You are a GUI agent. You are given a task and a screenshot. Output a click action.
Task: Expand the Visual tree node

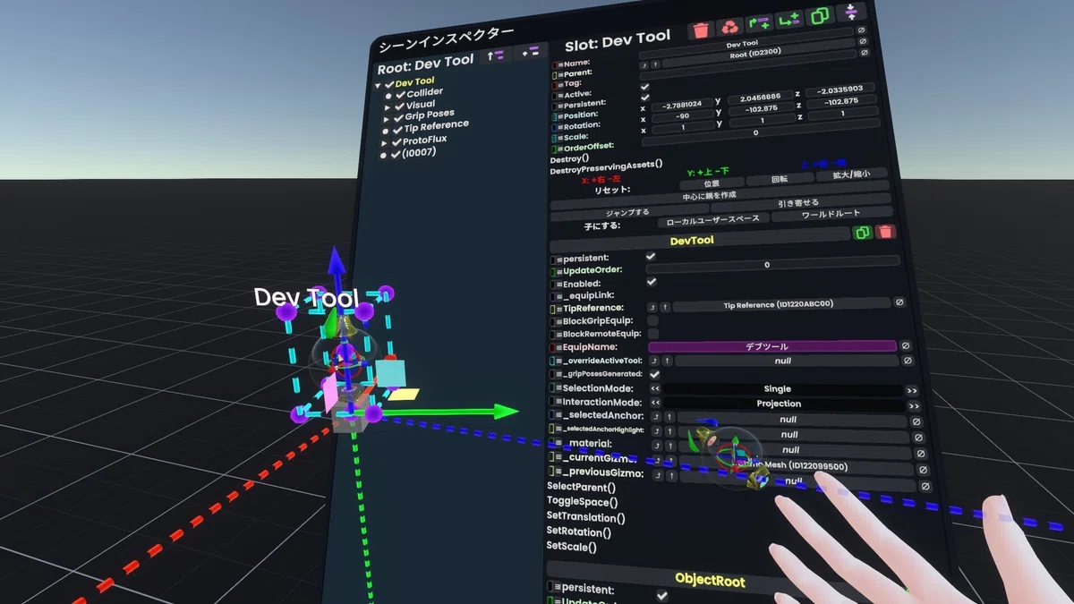point(387,106)
